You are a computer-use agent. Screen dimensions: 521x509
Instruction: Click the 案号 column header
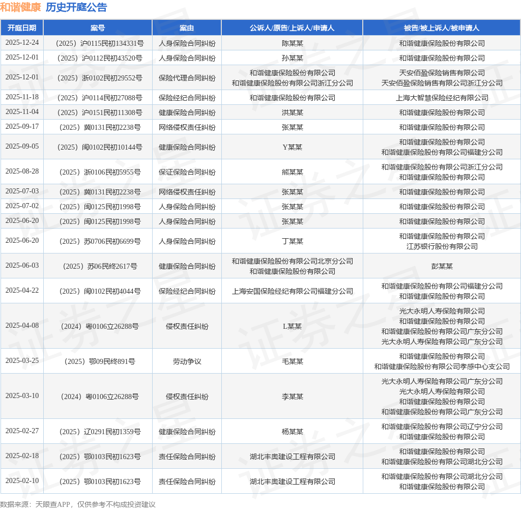98,28
